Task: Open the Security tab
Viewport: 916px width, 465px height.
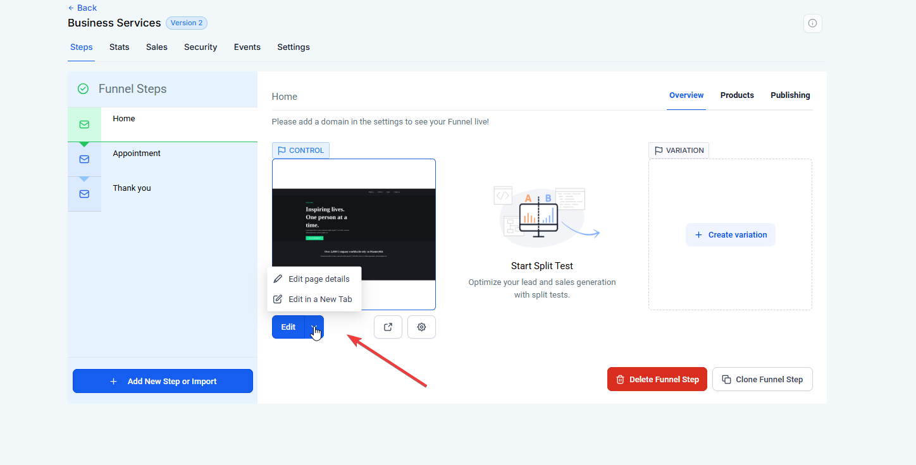Action: tap(201, 47)
